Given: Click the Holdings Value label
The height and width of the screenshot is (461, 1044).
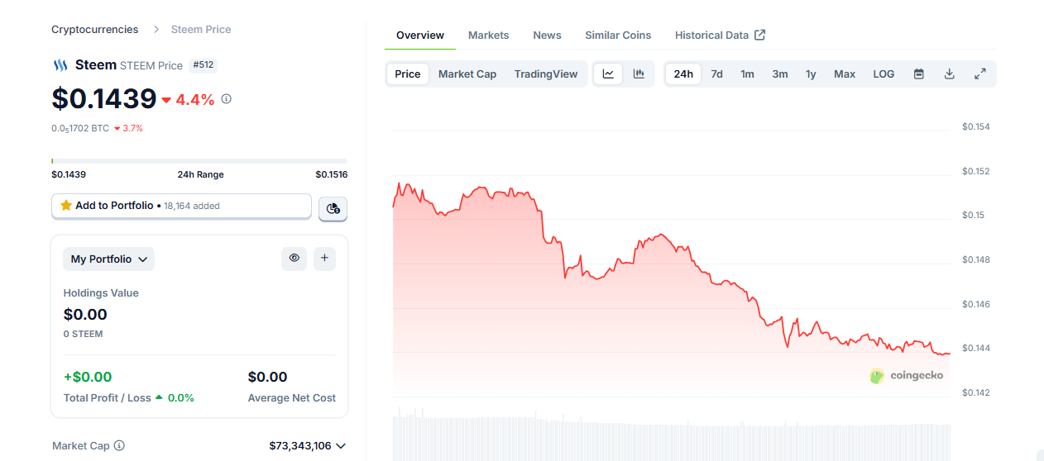Looking at the screenshot, I should point(101,292).
